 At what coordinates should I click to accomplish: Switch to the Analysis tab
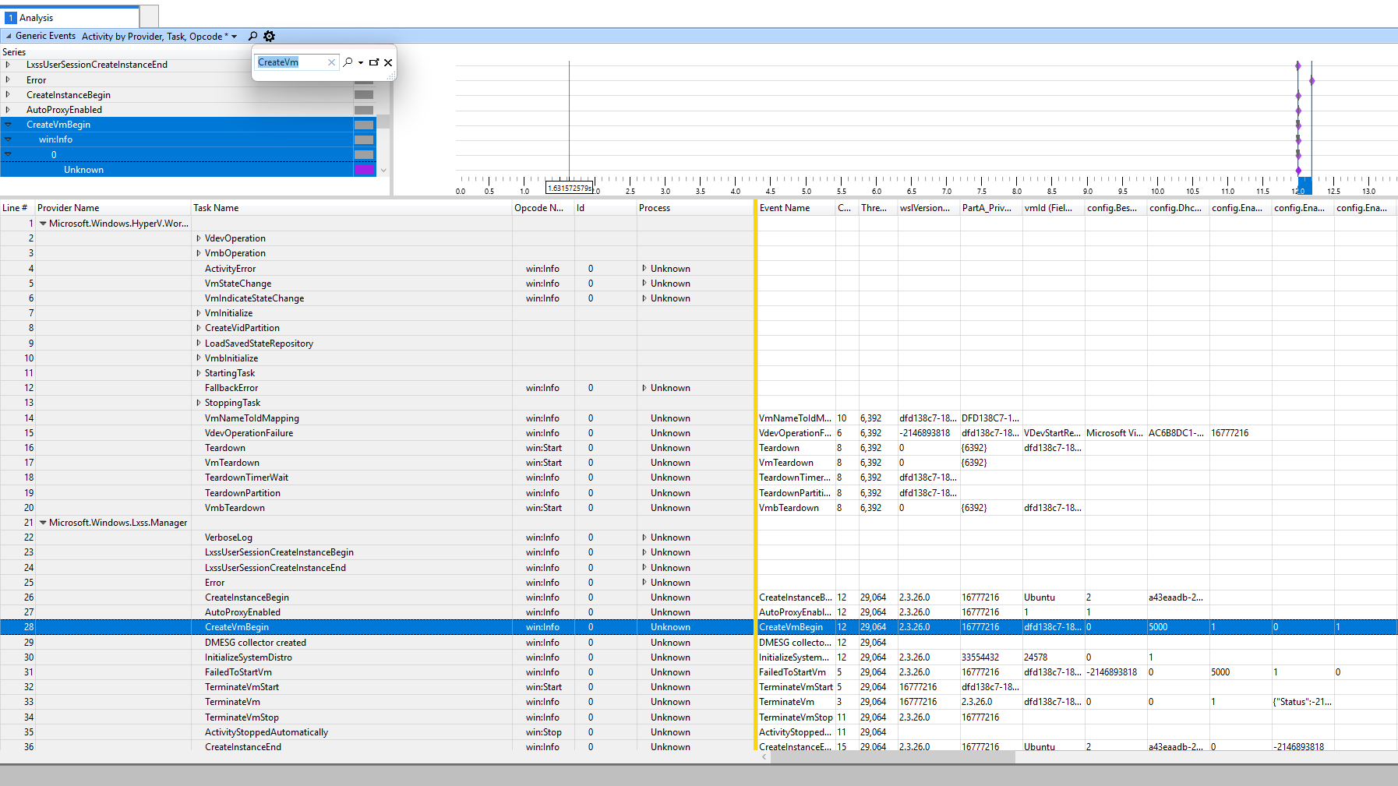point(36,17)
